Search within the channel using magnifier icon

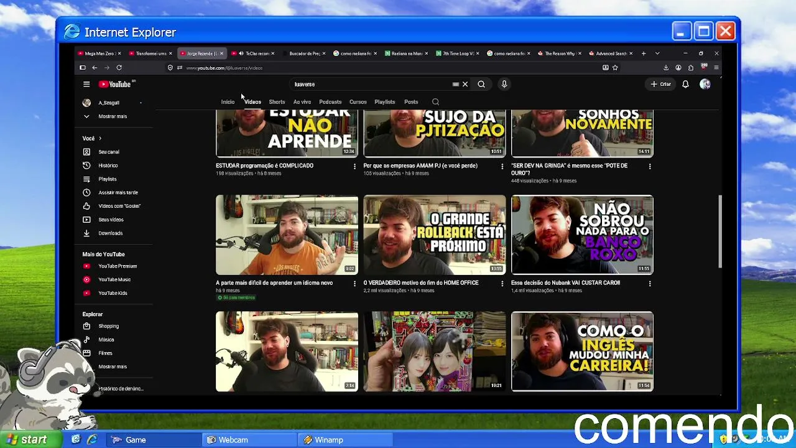(435, 102)
